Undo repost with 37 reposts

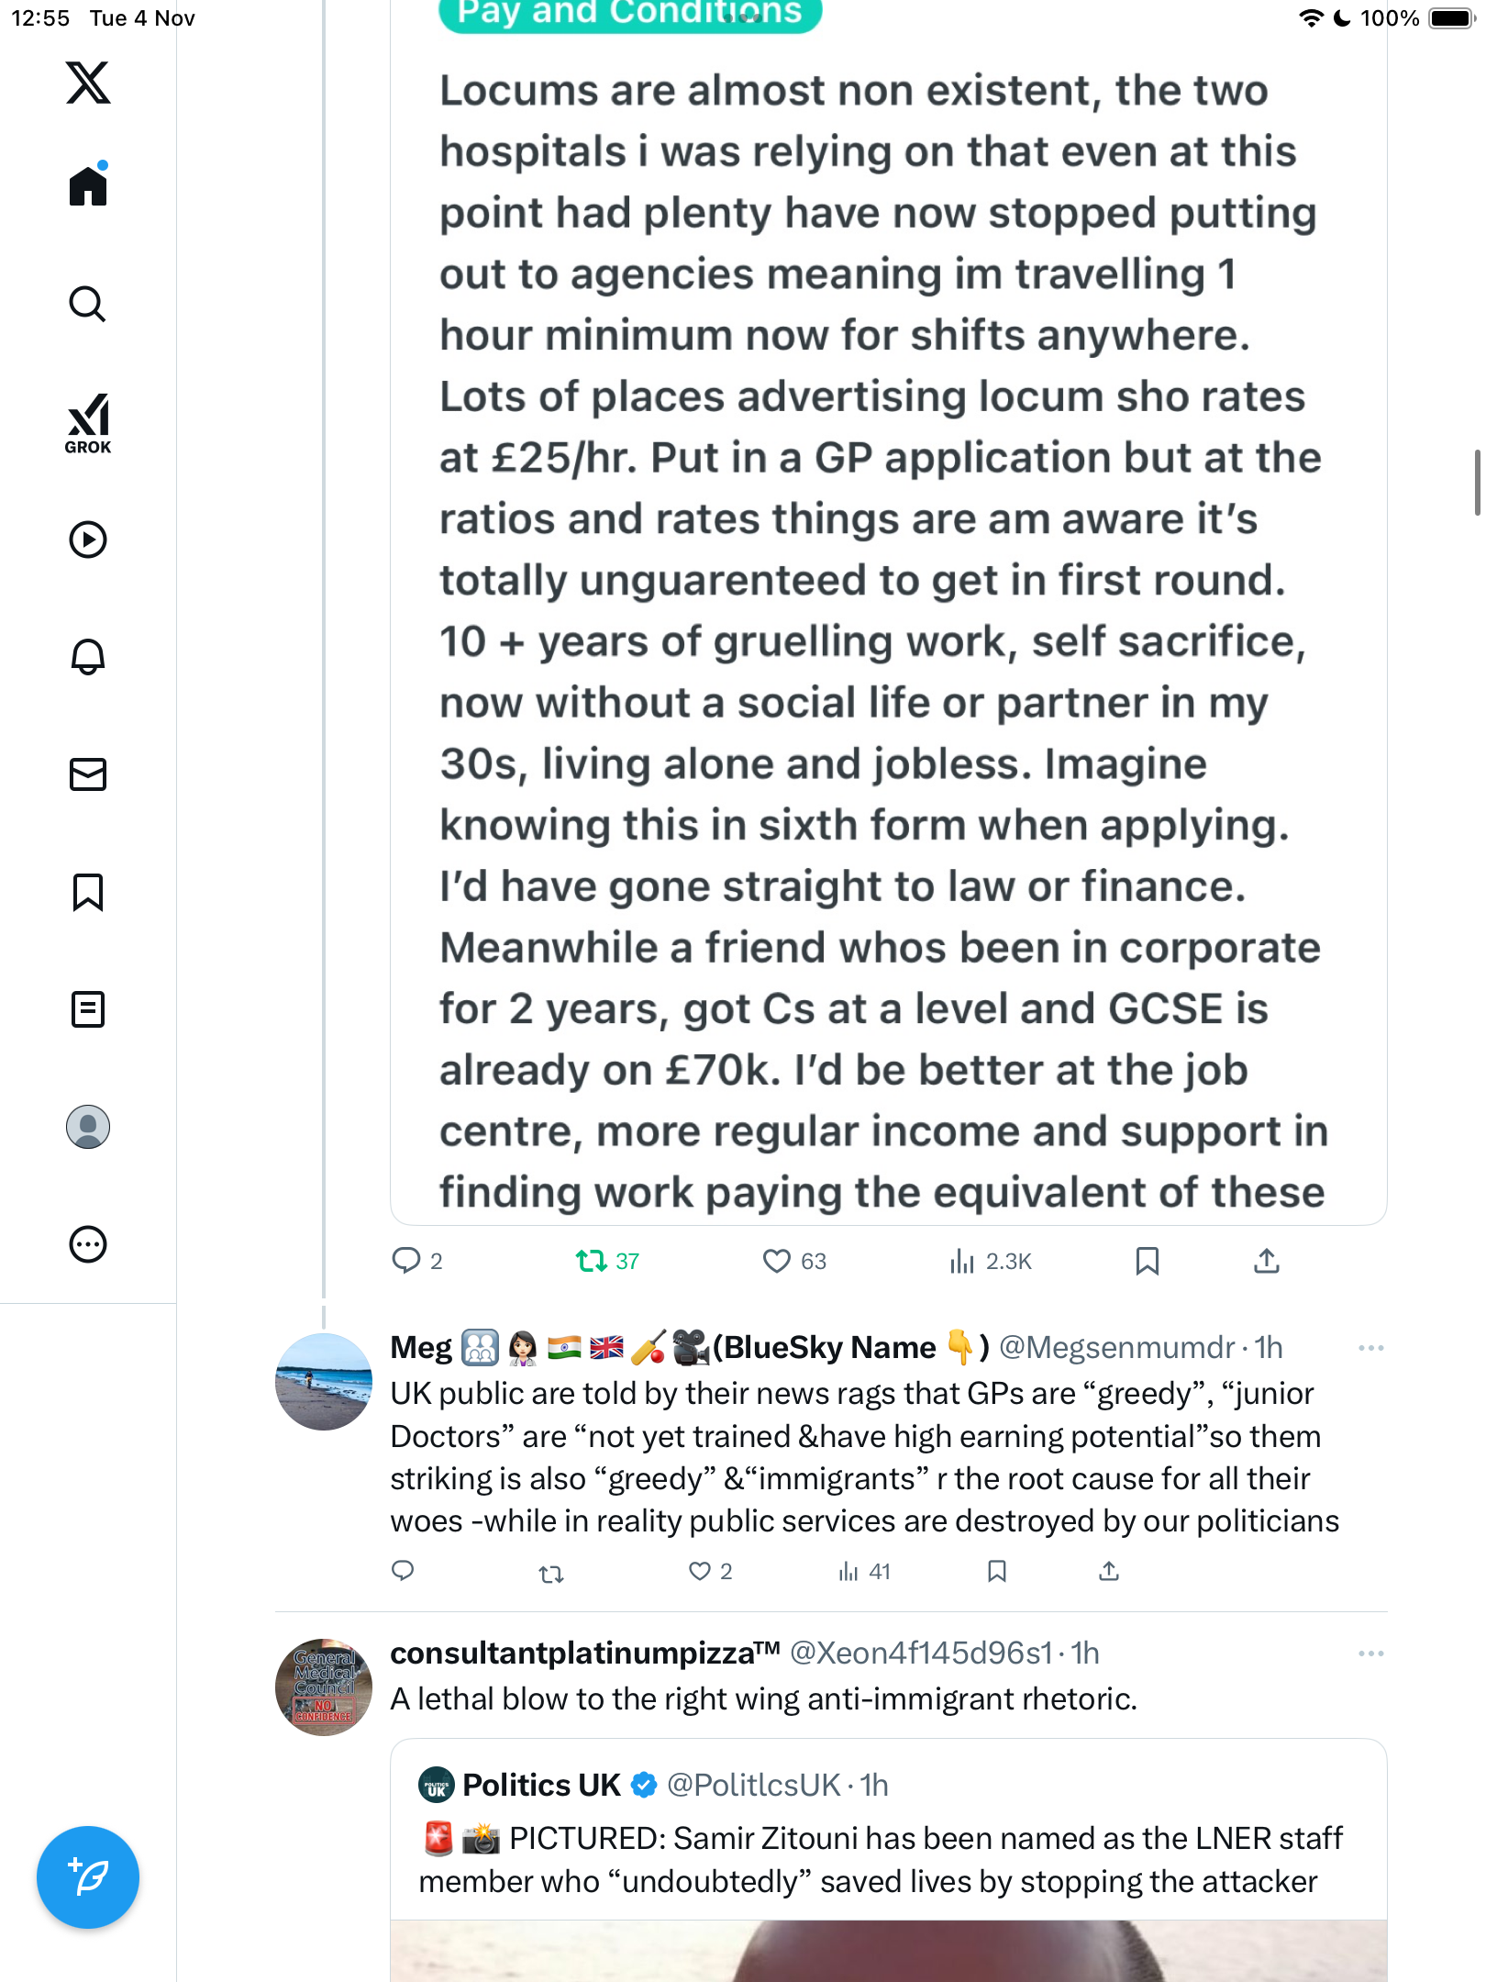coord(592,1262)
